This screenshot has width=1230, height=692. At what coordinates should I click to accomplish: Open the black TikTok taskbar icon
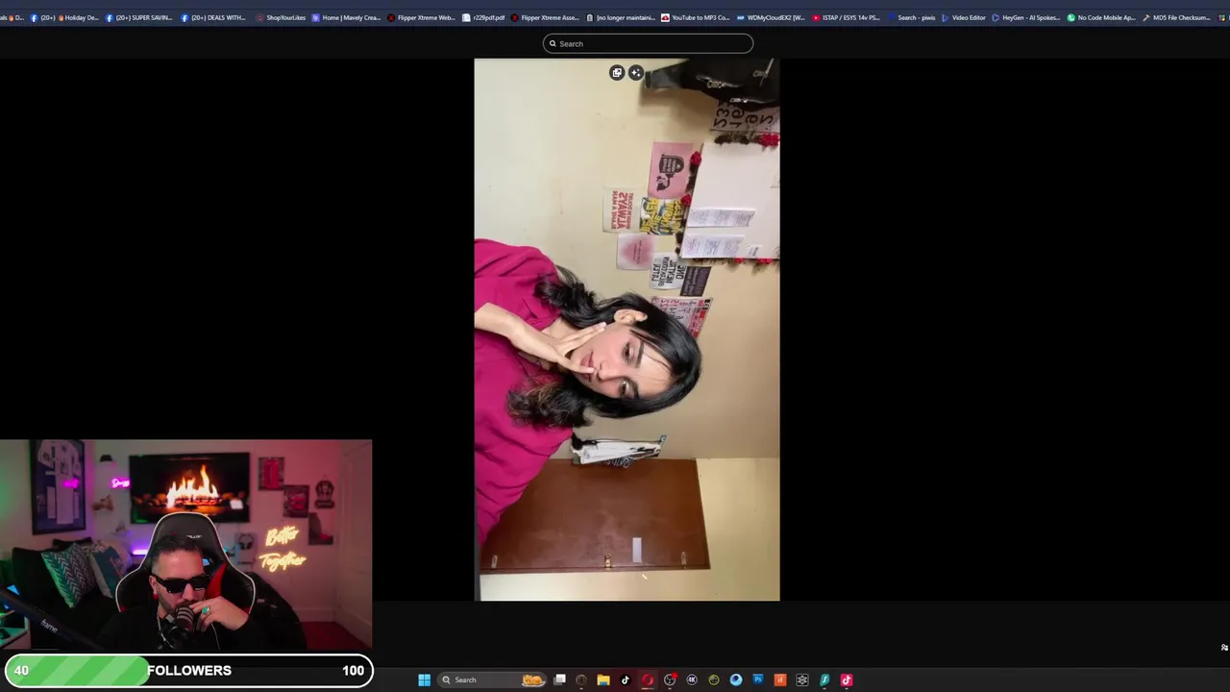coord(626,680)
